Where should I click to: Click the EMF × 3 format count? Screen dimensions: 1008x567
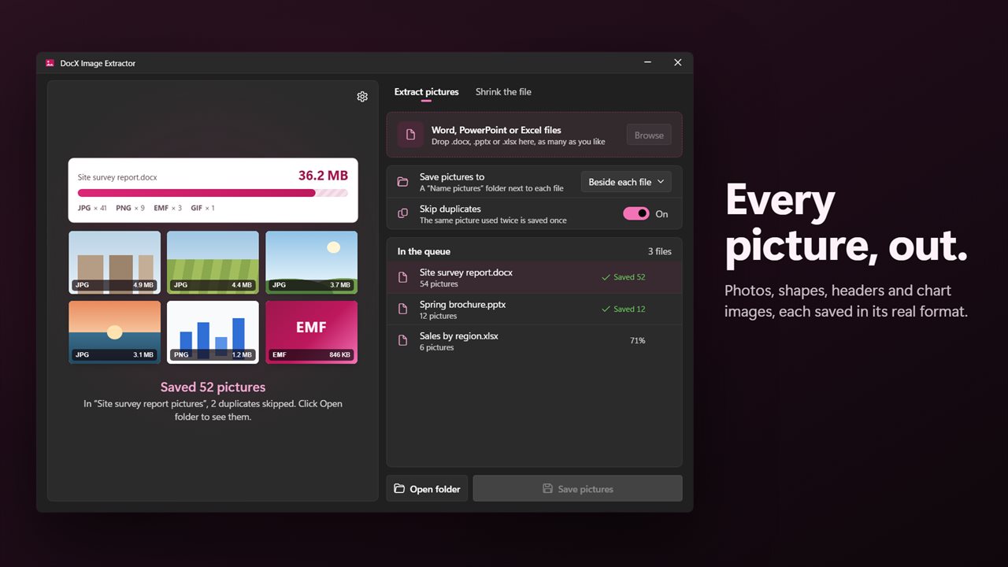tap(168, 208)
